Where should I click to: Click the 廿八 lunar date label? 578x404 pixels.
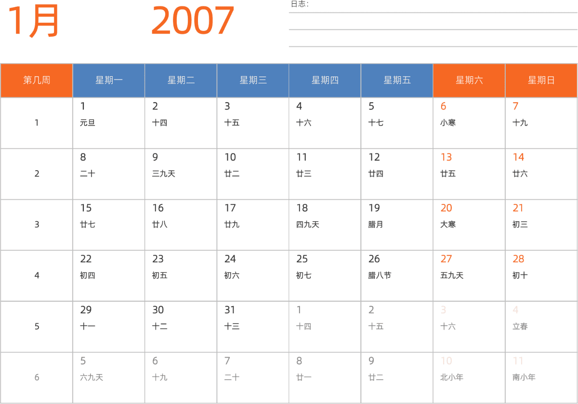click(160, 225)
